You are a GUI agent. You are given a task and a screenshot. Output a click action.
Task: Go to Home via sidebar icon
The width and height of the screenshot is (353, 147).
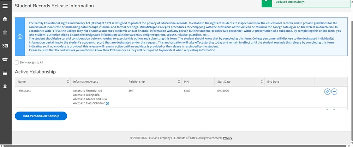click(5, 19)
